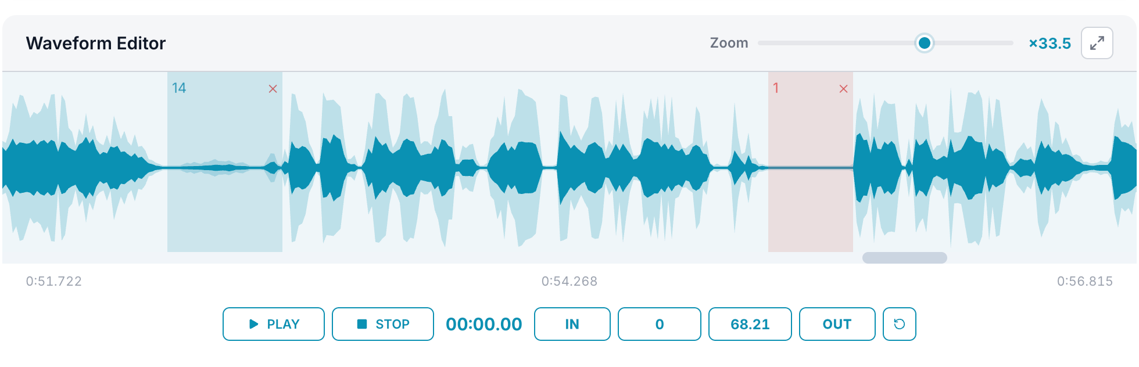This screenshot has height=367, width=1139.
Task: Set the IN point
Action: (x=572, y=324)
